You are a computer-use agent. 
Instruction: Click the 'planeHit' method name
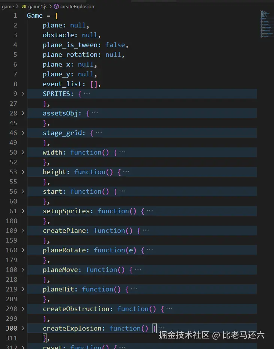point(58,289)
